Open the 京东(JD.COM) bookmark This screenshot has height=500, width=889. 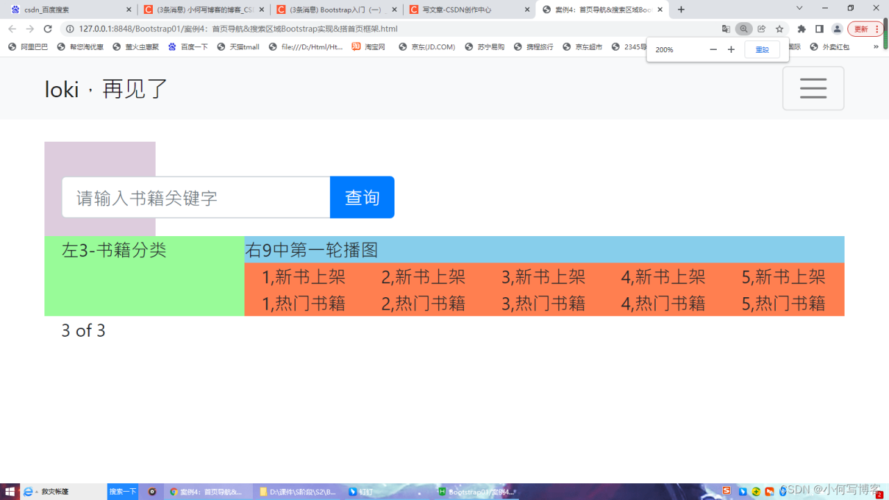[426, 47]
